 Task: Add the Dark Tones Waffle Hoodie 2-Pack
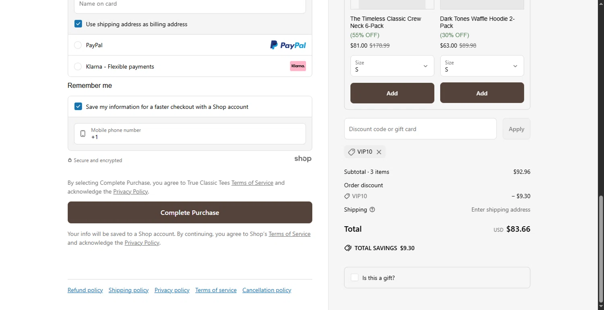point(482,93)
